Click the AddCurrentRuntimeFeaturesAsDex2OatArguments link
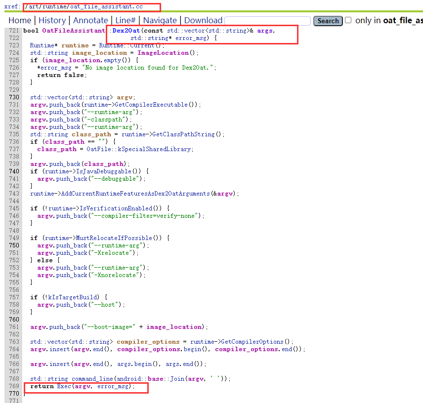Screen dimensions: 423x403 (135, 194)
